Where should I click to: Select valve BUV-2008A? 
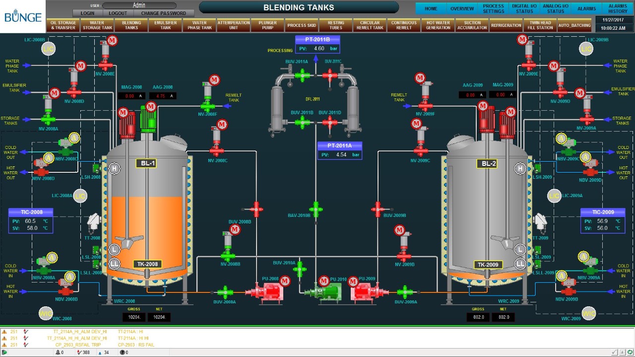(225, 291)
